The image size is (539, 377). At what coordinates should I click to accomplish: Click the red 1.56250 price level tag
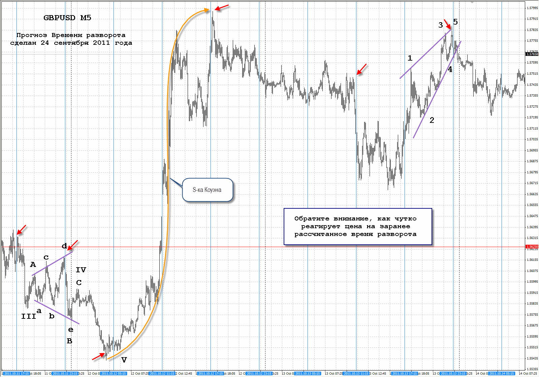tap(532, 247)
